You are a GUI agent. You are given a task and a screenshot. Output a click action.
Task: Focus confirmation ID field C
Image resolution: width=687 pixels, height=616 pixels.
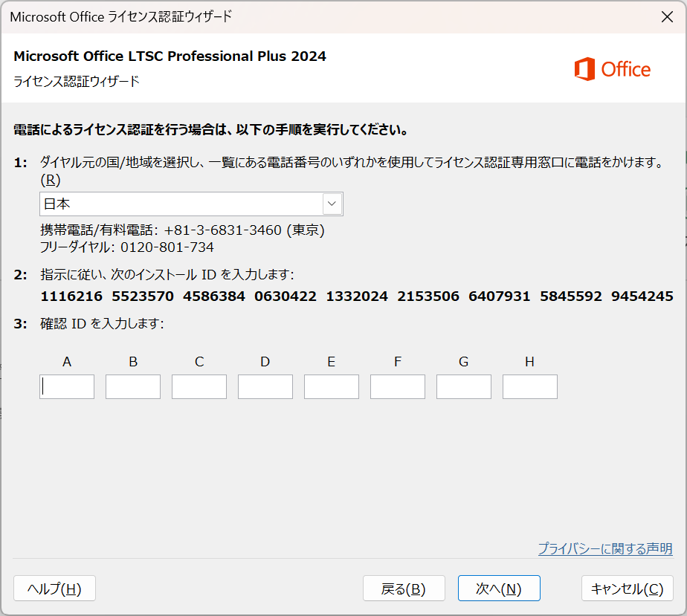[199, 386]
